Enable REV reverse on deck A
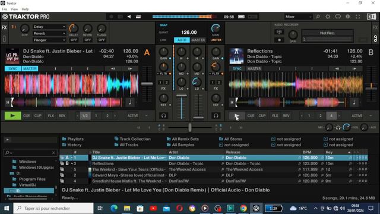 62,116
